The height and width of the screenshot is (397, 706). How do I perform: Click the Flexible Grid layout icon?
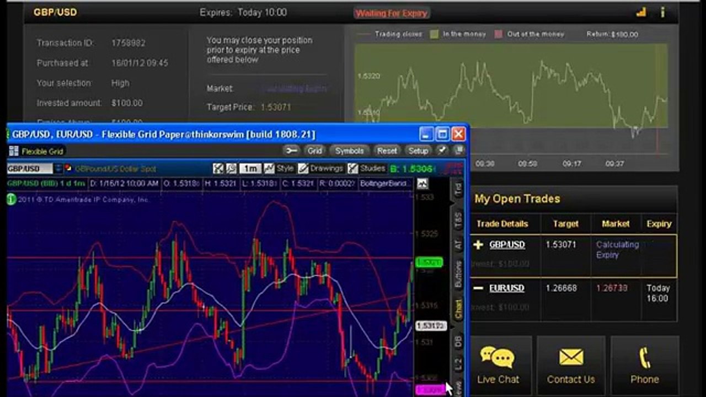(14, 151)
